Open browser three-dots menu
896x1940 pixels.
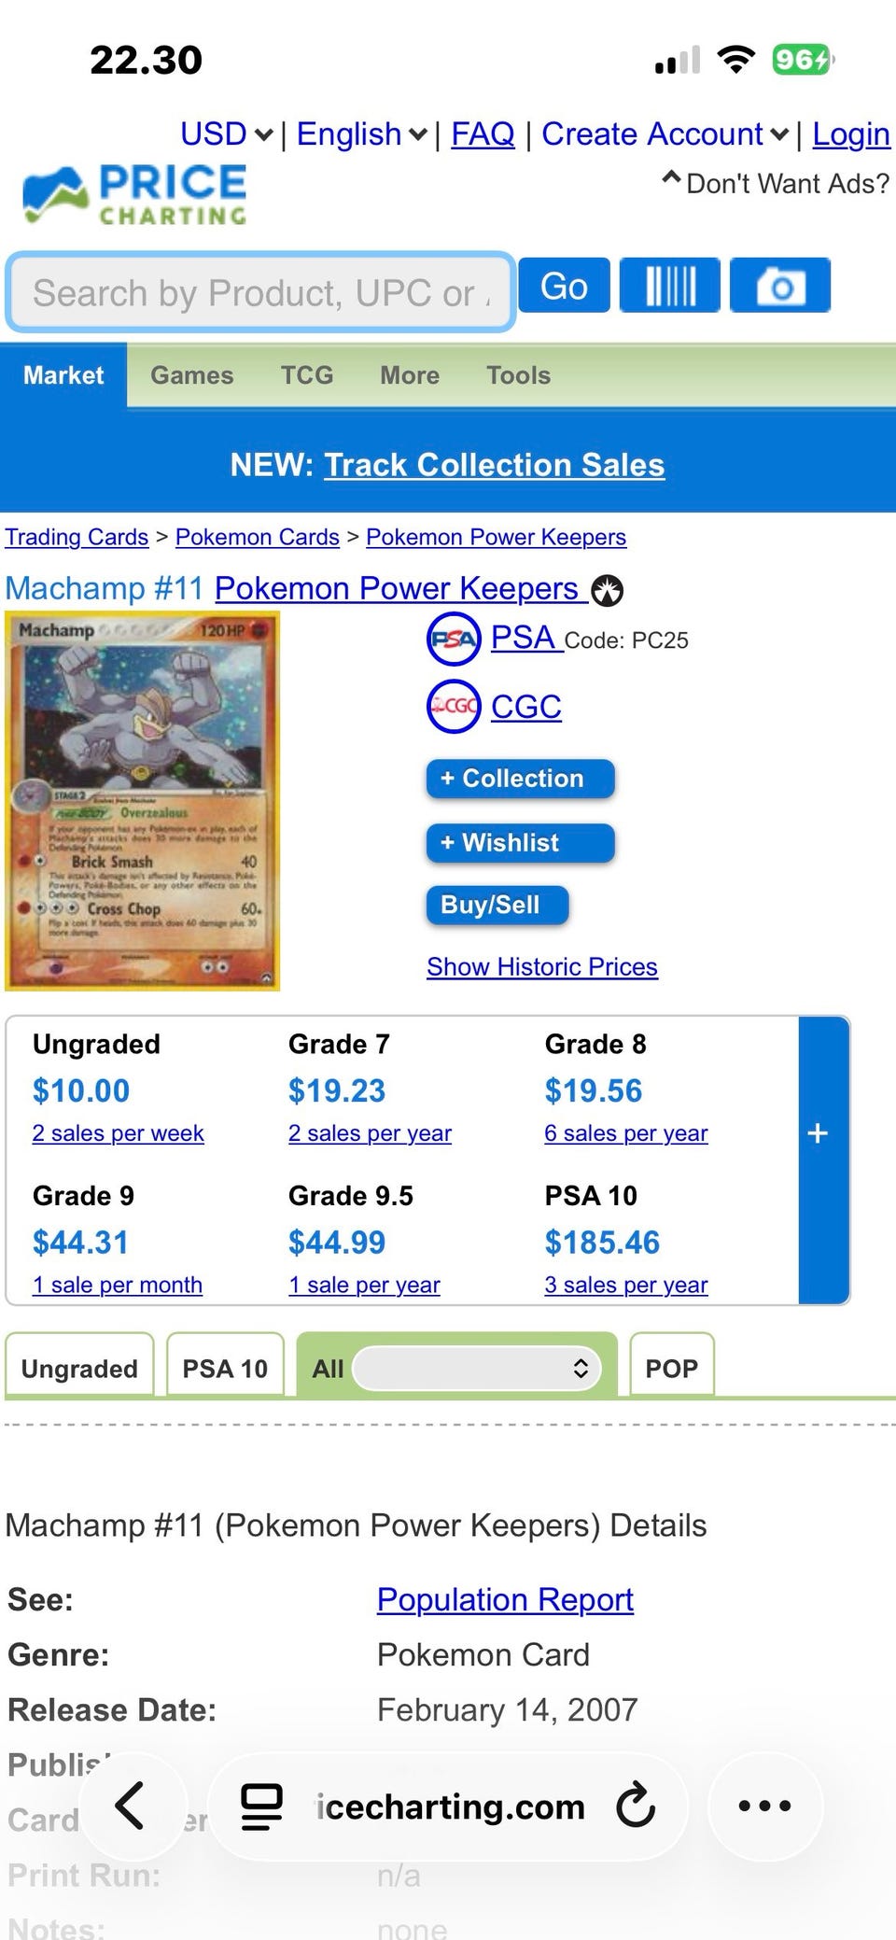(x=764, y=1806)
